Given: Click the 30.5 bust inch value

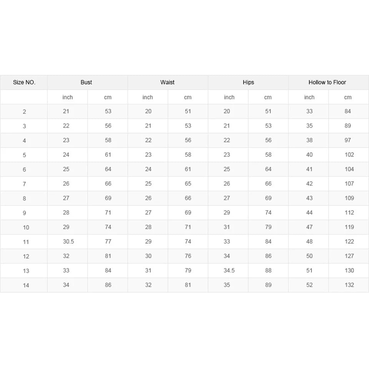Looking at the screenshot, I should coord(68,242).
